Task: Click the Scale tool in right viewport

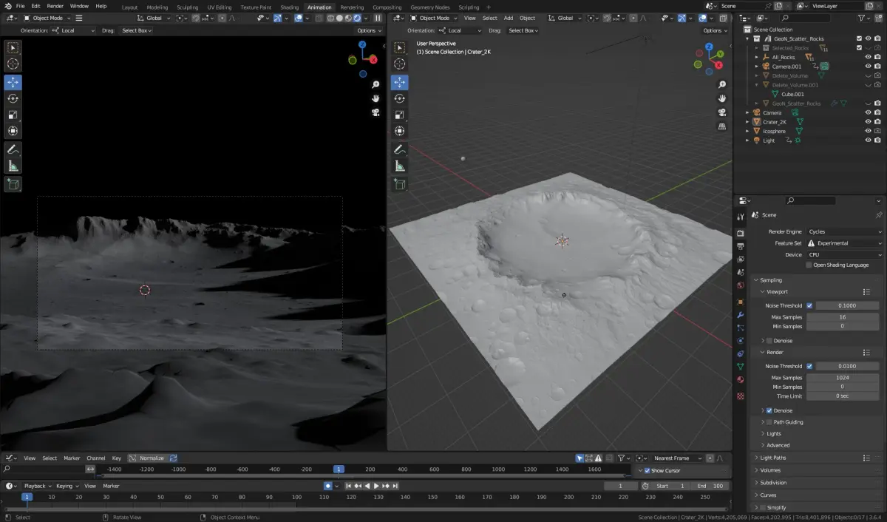Action: pos(400,115)
